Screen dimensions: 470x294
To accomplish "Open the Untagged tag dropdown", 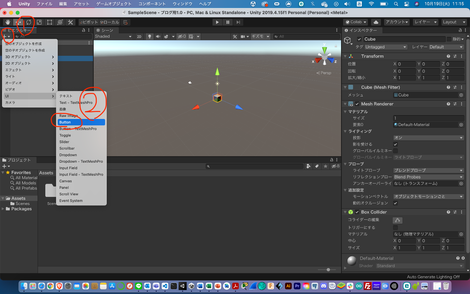I will [x=386, y=47].
